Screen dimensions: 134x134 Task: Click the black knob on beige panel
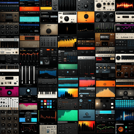[49, 31]
